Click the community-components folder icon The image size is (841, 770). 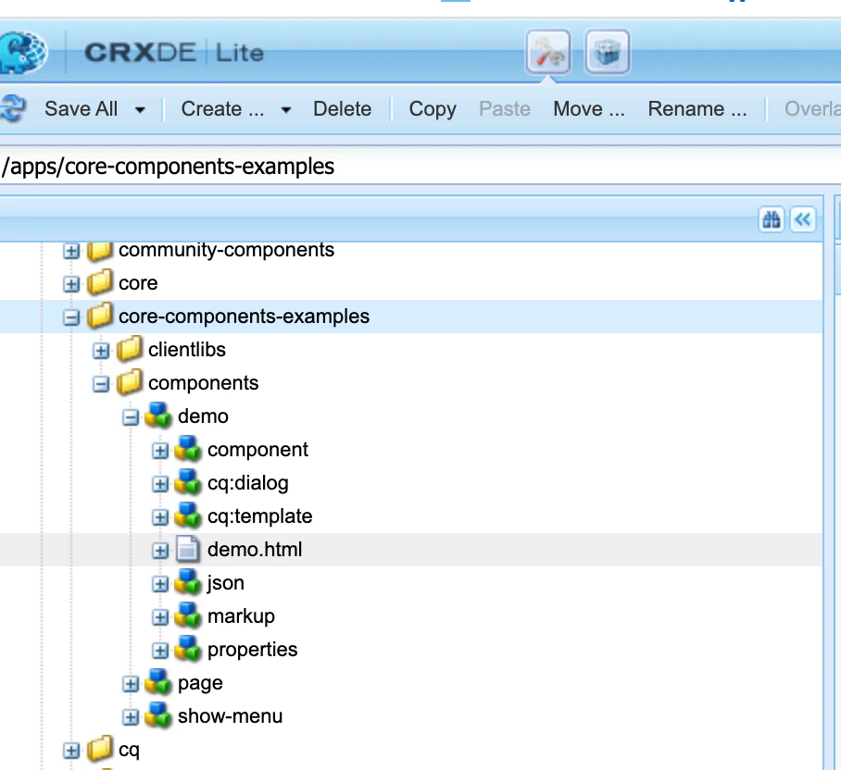pyautogui.click(x=100, y=250)
